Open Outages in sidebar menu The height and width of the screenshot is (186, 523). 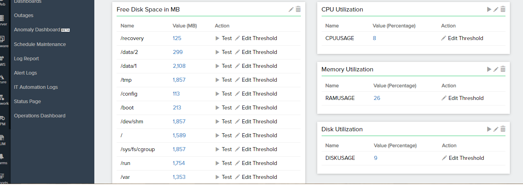23,15
